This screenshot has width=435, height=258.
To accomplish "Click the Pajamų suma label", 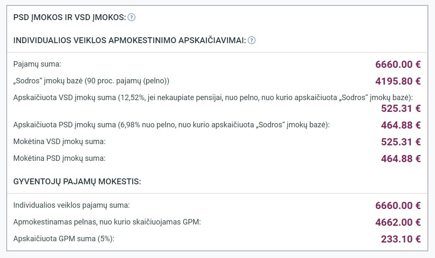I will [37, 64].
